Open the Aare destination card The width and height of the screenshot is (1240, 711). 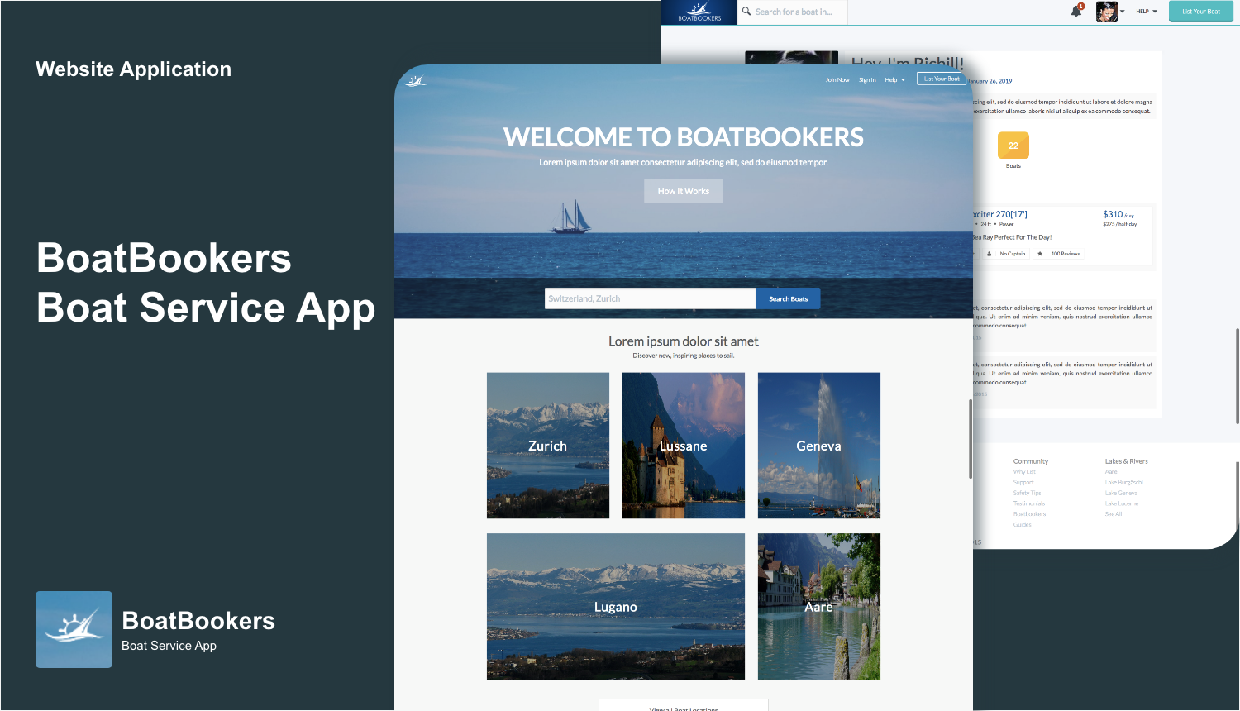[819, 607]
